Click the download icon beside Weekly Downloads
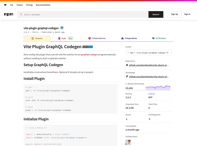The image size is (197, 146). coord(126,84)
